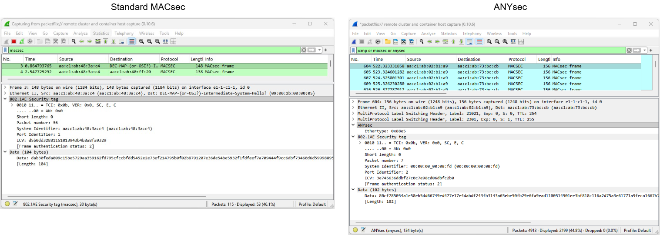660x235 pixels.
Task: Start a new capture in the ANYsec window
Action: pyautogui.click(x=354, y=41)
